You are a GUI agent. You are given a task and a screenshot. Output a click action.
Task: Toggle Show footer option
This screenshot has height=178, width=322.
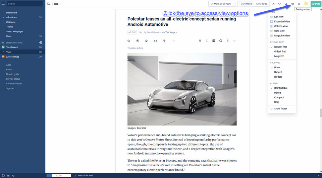pyautogui.click(x=280, y=109)
